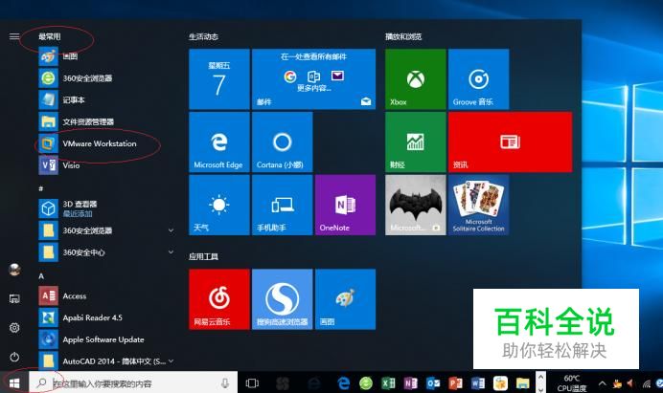Screen dimensions: 663x393
Task: Open the Microsoft Solitaire Collection tile
Action: [478, 205]
